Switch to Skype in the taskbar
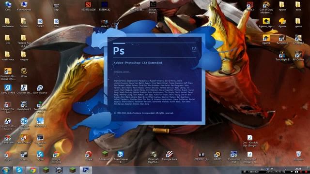The image size is (310, 174). 19,170
